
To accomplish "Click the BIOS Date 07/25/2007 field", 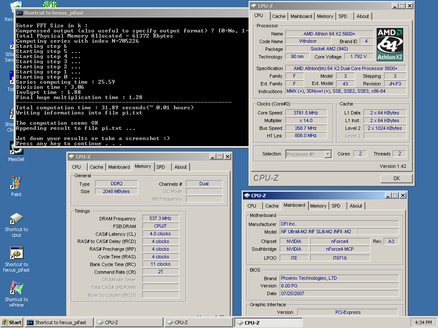I will tap(339, 293).
